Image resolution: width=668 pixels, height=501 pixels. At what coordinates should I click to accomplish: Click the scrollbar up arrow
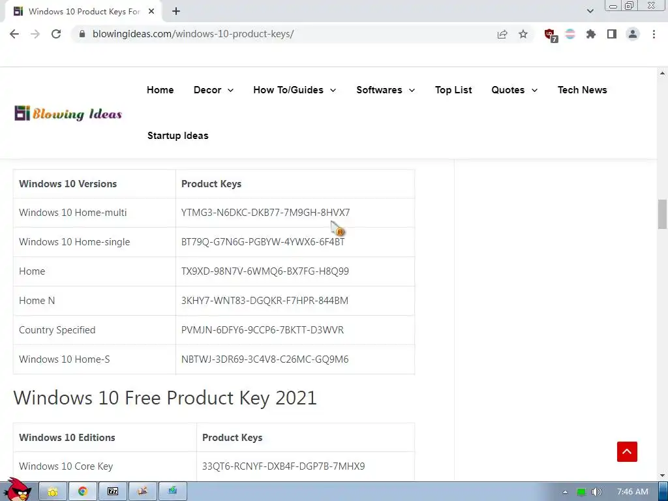(x=663, y=73)
